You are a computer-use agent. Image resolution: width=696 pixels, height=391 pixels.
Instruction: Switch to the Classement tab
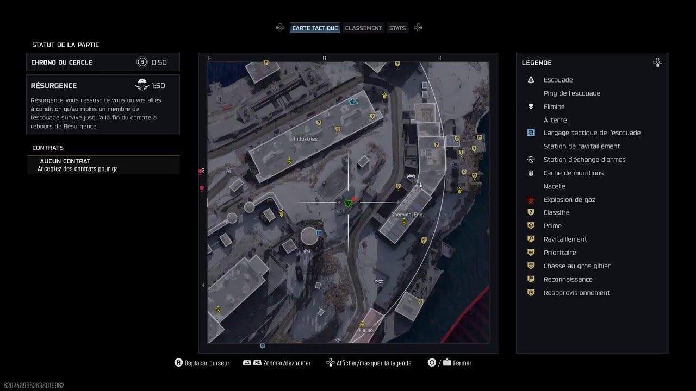[x=363, y=28]
